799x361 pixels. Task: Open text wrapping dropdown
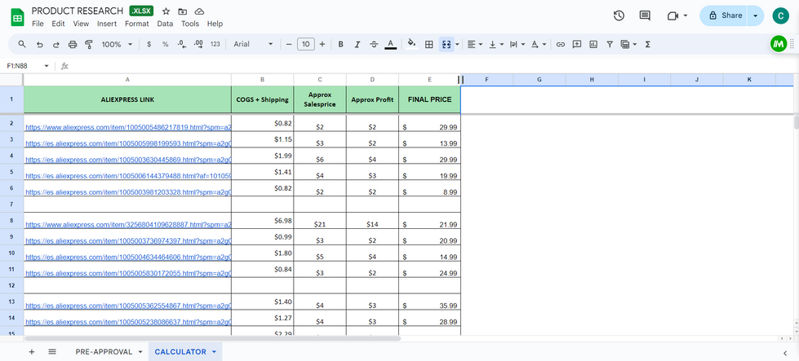pyautogui.click(x=517, y=44)
